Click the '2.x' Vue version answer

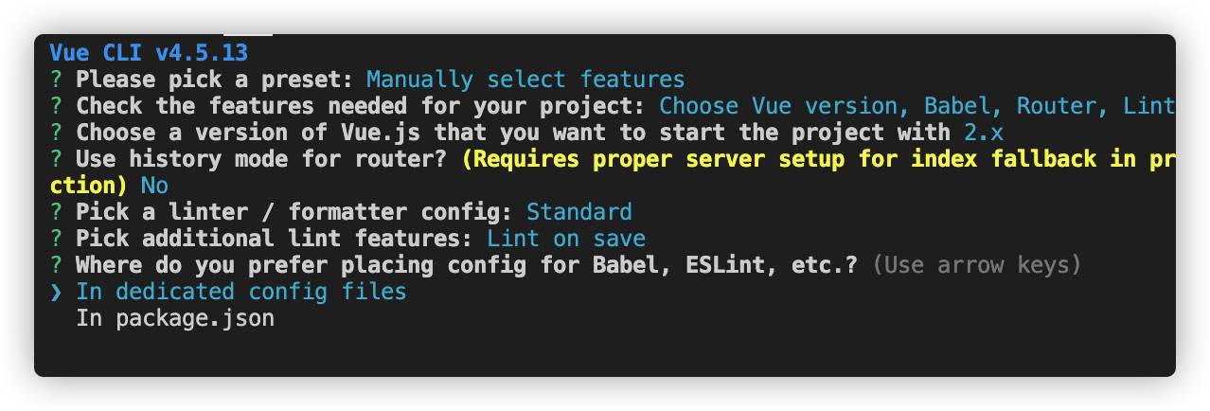click(x=978, y=133)
